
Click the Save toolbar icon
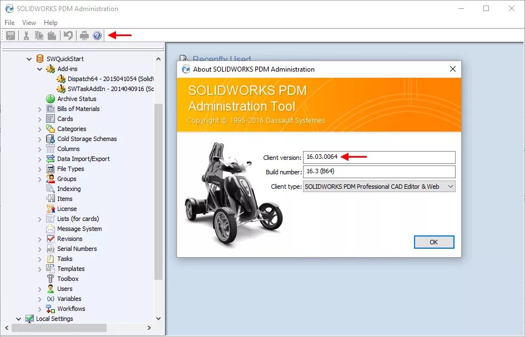pos(11,35)
